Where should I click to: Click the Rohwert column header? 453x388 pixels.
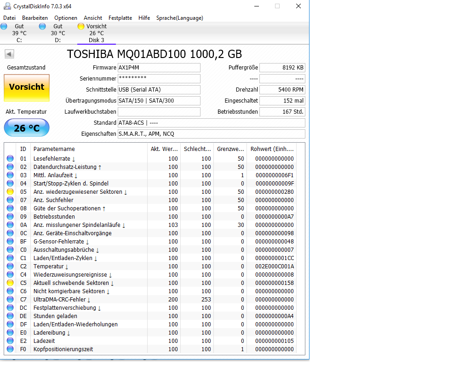[272, 149]
